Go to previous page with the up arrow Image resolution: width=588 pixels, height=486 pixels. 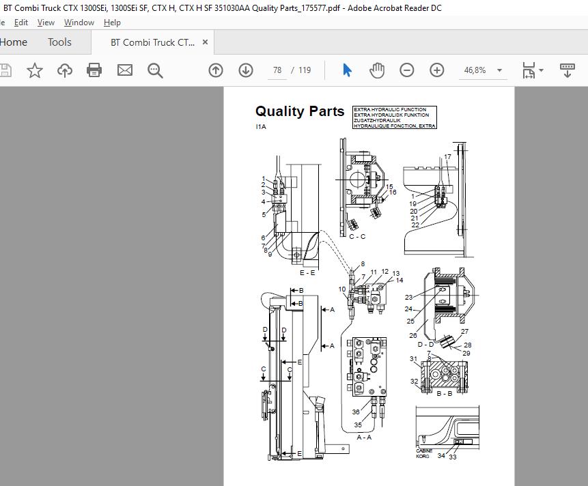[216, 70]
